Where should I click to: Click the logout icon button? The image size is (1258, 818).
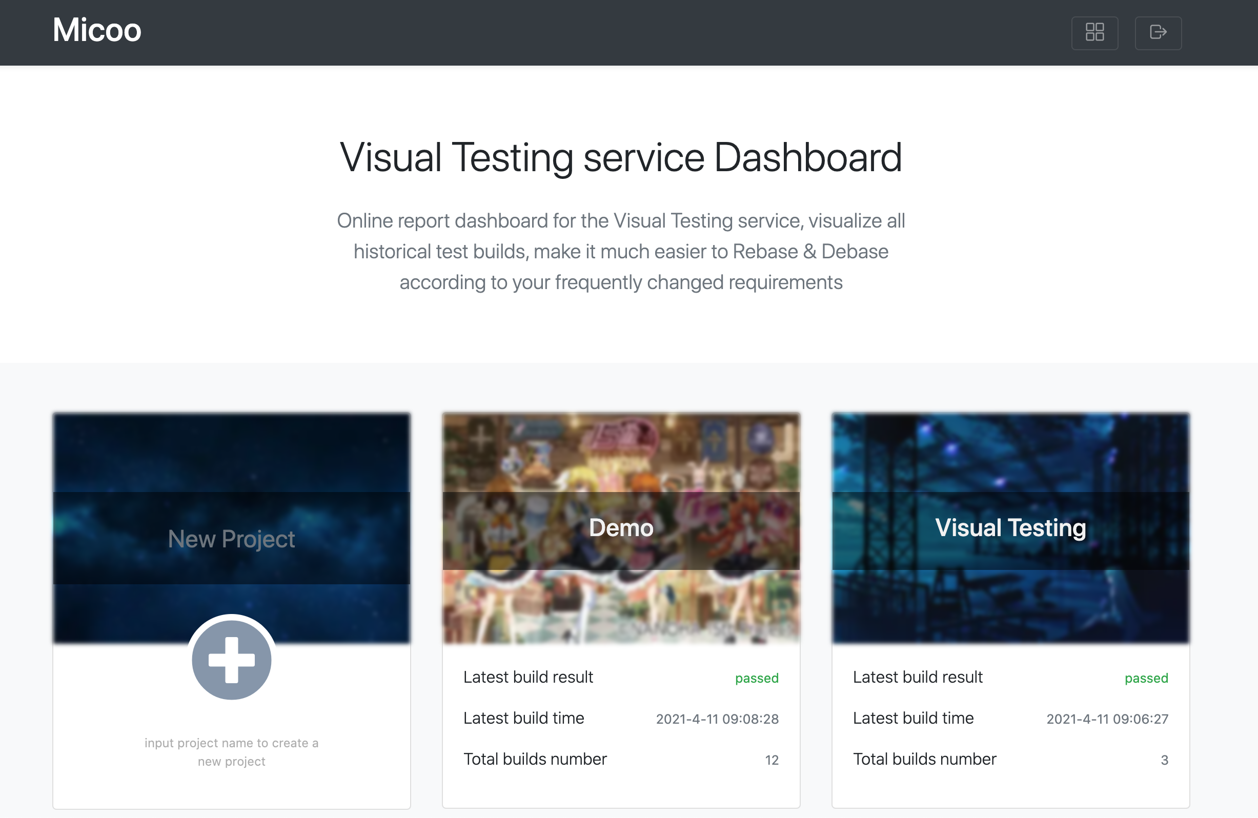(x=1158, y=33)
